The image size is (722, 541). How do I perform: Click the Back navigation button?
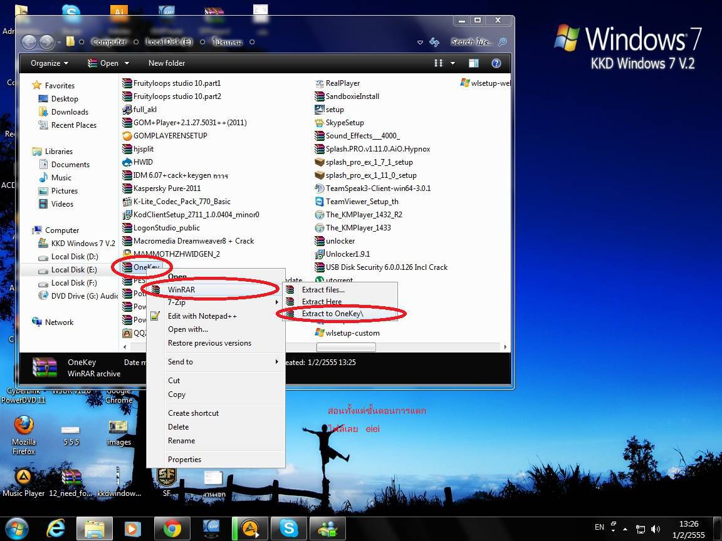click(x=29, y=42)
